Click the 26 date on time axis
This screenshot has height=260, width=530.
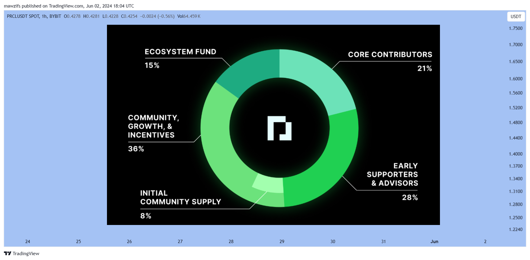click(x=129, y=242)
